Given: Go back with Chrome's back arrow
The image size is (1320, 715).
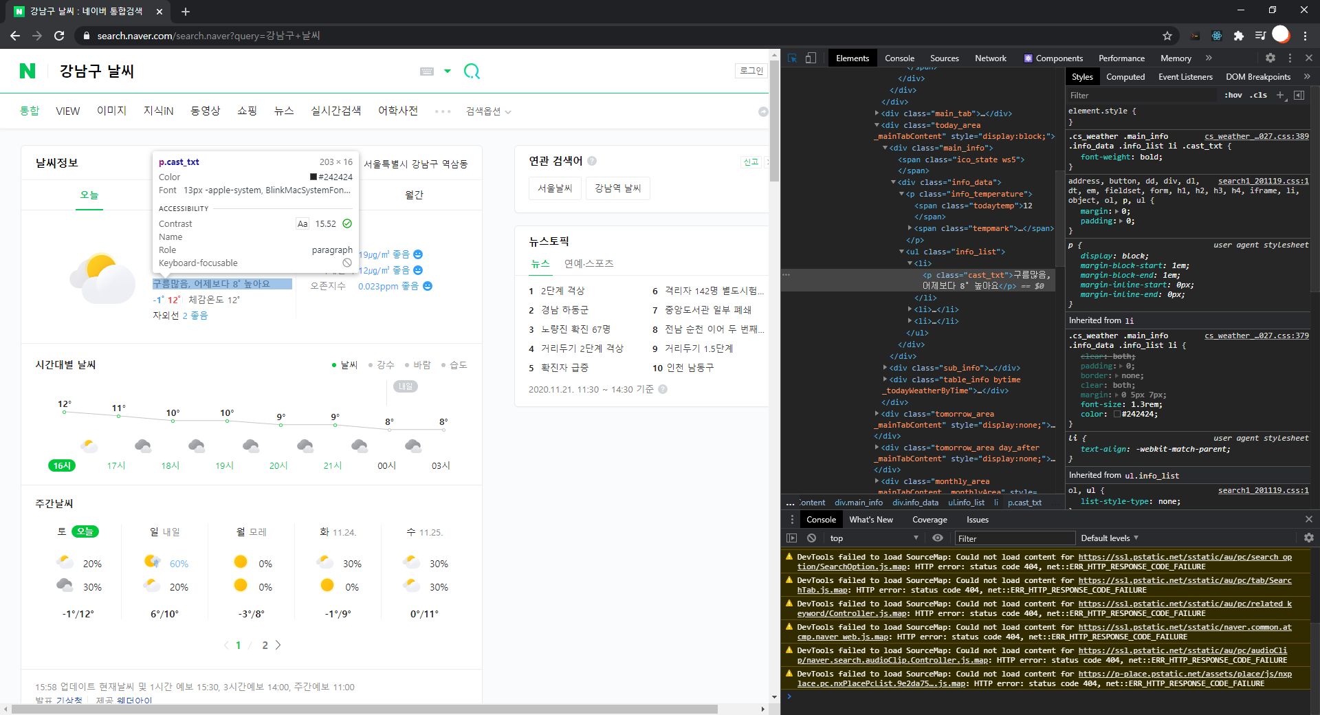Looking at the screenshot, I should click(x=15, y=36).
